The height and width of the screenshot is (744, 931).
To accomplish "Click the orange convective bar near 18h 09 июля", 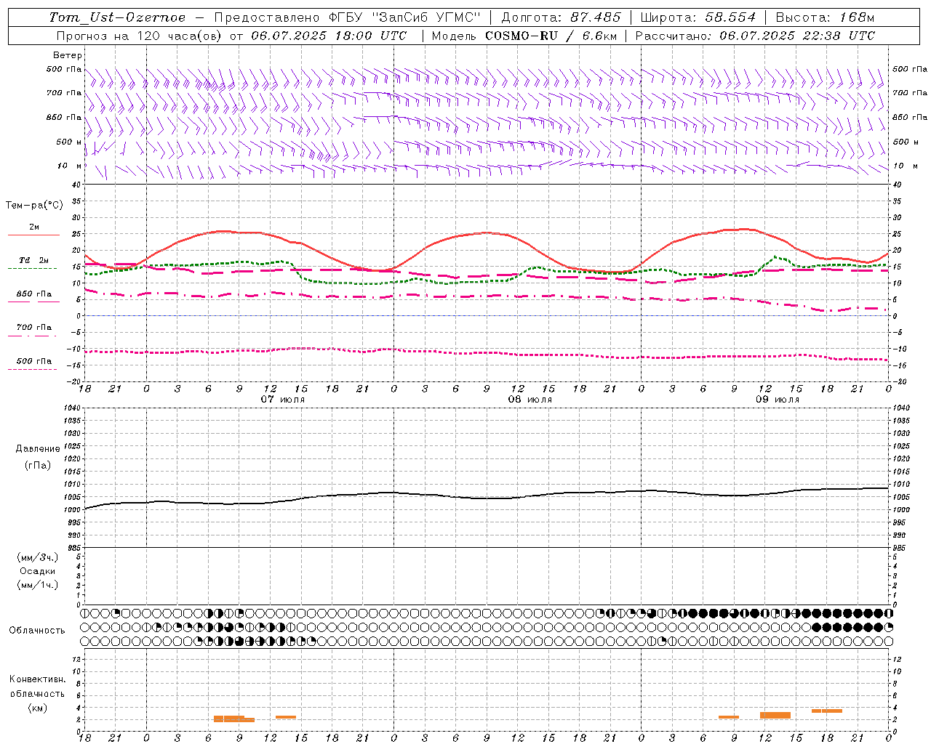I will coord(827,711).
